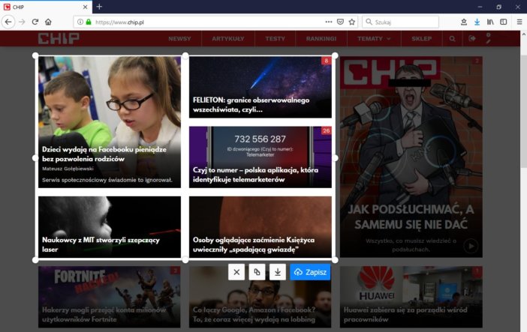Image resolution: width=527 pixels, height=332 pixels.
Task: Go to the browser Home page
Action: point(48,22)
